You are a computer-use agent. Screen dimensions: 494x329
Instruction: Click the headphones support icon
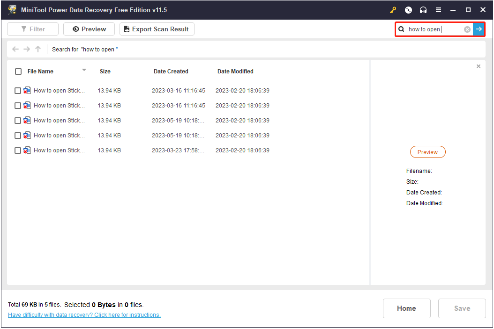tap(423, 10)
